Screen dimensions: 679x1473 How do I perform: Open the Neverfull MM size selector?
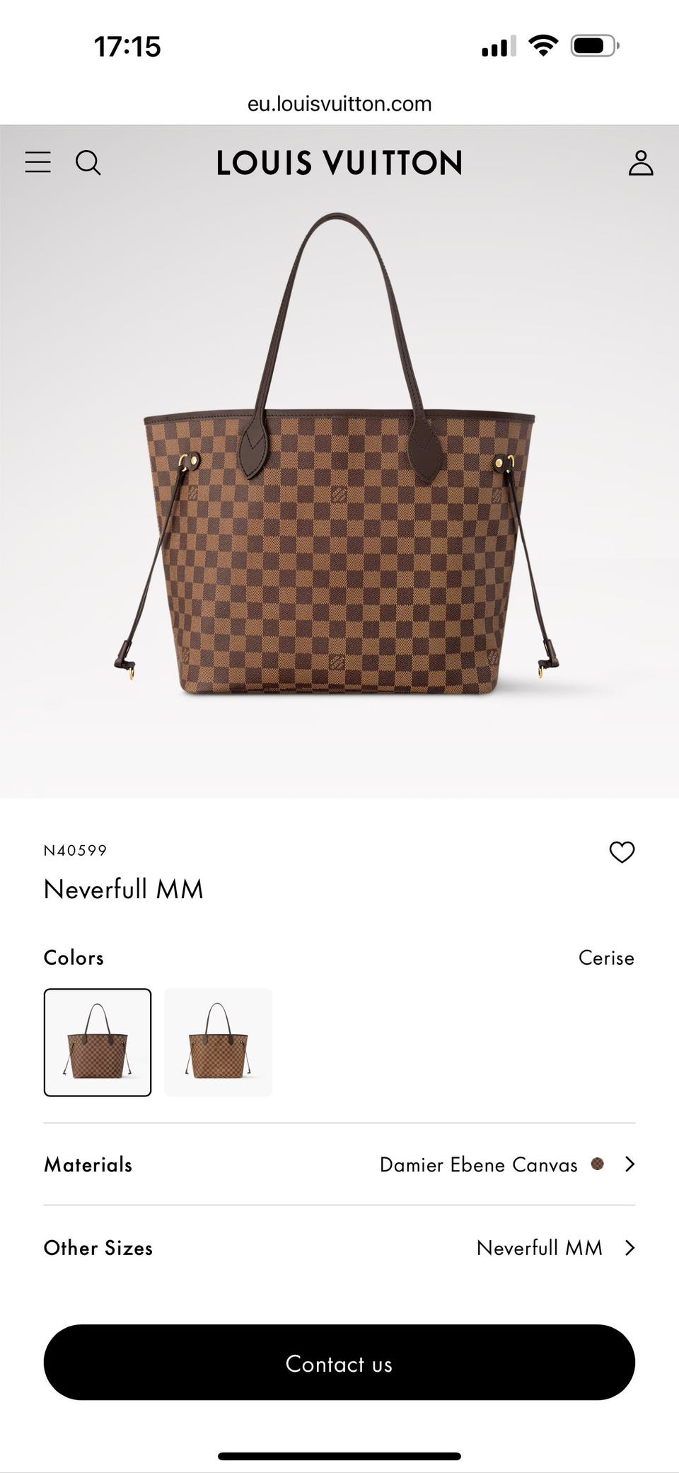pos(539,1247)
